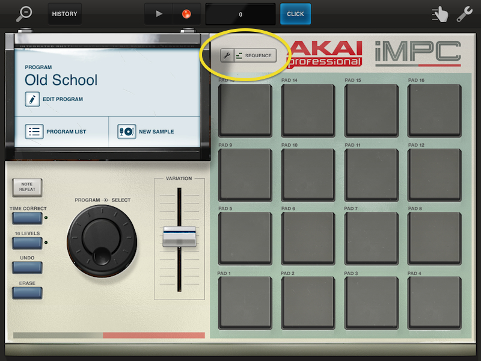Open the HISTORY panel
The width and height of the screenshot is (481, 361).
(64, 14)
